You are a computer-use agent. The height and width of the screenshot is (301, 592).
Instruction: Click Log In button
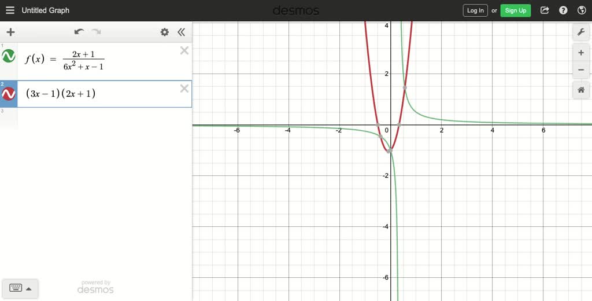coord(475,10)
